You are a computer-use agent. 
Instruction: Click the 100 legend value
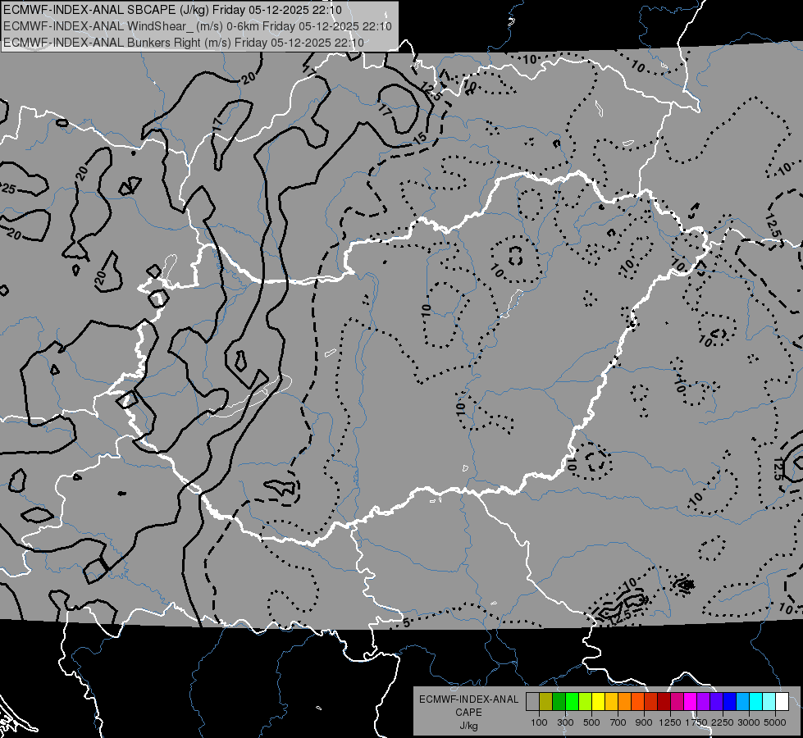[x=539, y=722]
